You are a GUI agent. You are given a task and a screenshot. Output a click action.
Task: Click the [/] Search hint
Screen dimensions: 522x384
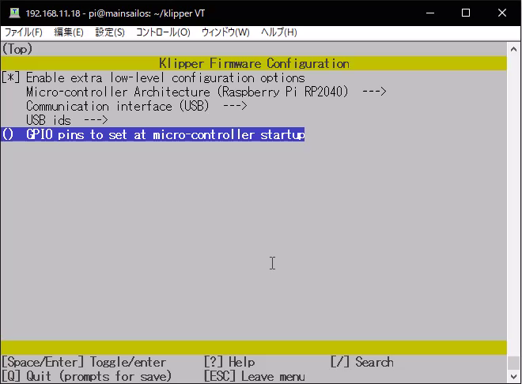(x=362, y=362)
